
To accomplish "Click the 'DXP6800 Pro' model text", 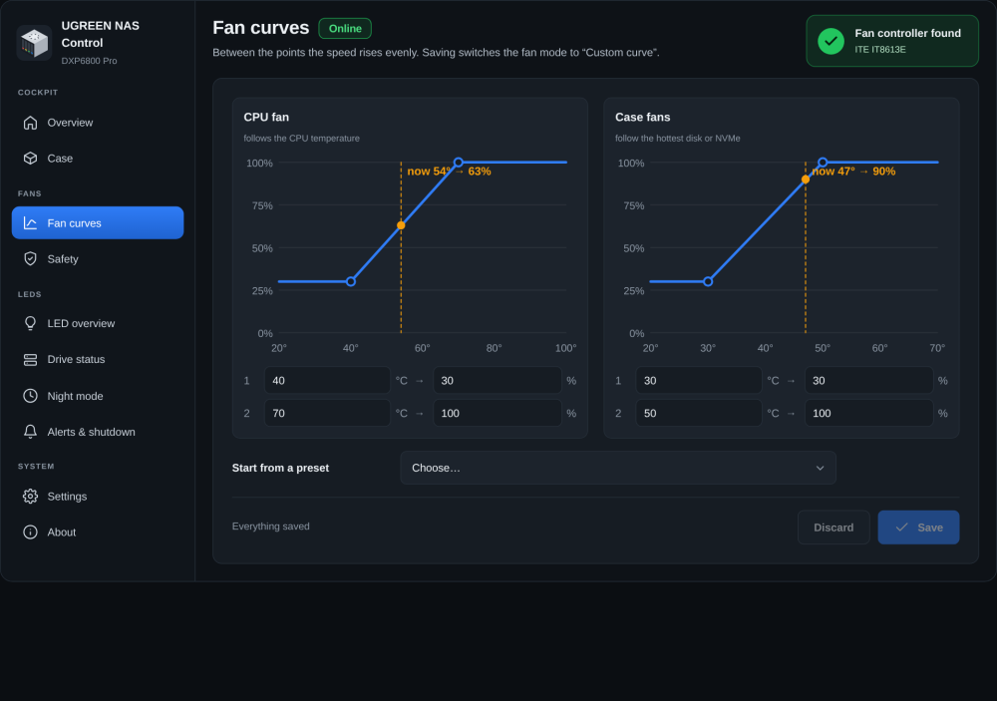I will (89, 61).
